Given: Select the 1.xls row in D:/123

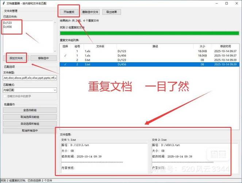Looking at the screenshot, I should 149,51.
